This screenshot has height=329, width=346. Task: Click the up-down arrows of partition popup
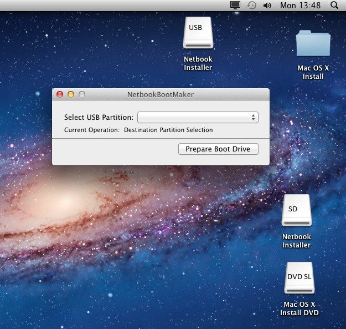click(253, 117)
